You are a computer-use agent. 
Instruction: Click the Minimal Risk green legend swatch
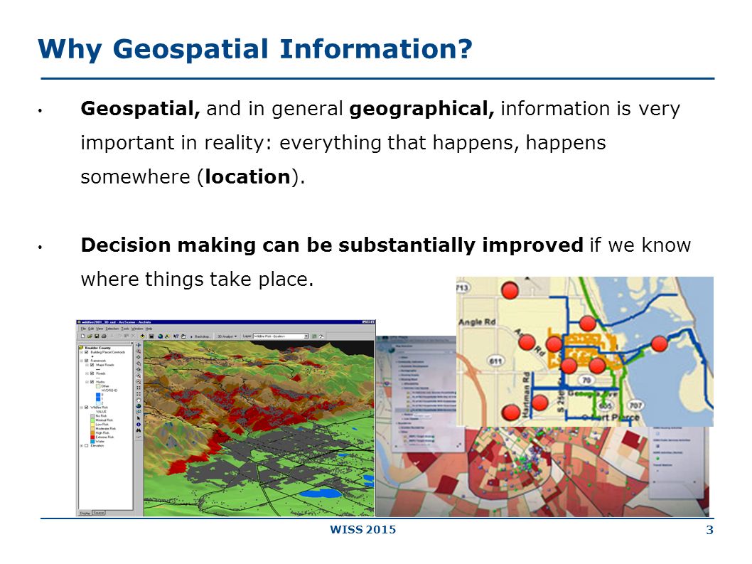92,420
